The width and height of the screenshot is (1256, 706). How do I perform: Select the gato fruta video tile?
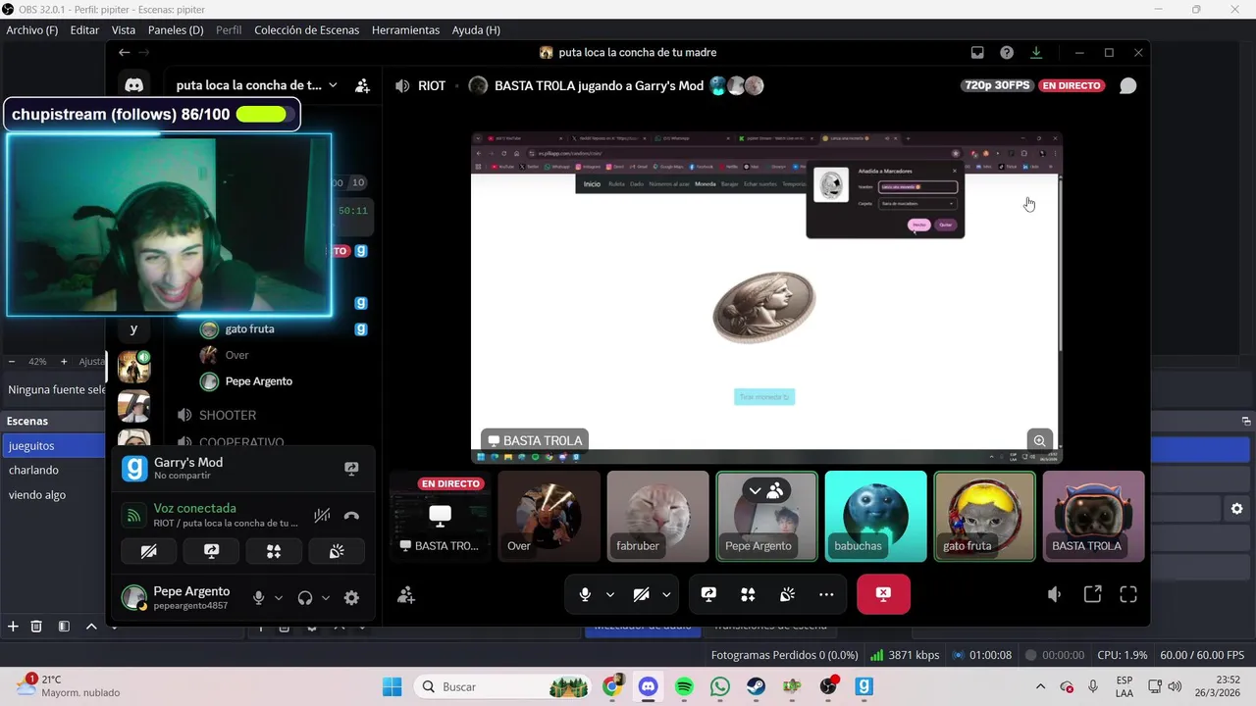point(984,516)
